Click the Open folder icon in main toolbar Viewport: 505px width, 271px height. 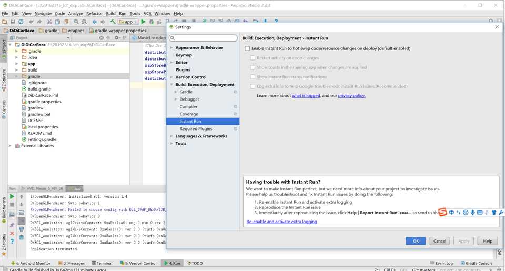tap(5, 22)
